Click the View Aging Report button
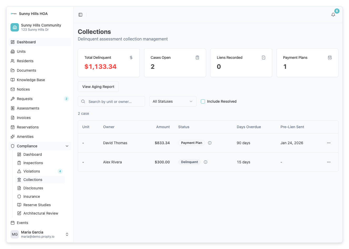 [98, 87]
